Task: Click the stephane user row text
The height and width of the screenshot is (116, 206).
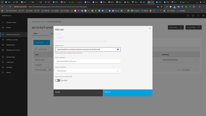Action: [x=38, y=65]
